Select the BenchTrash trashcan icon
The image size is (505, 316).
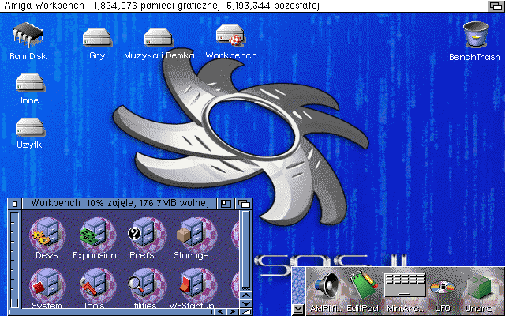[x=476, y=35]
